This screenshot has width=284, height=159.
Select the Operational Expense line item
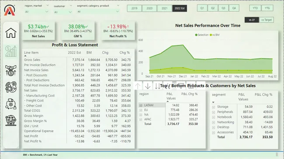[39, 131]
